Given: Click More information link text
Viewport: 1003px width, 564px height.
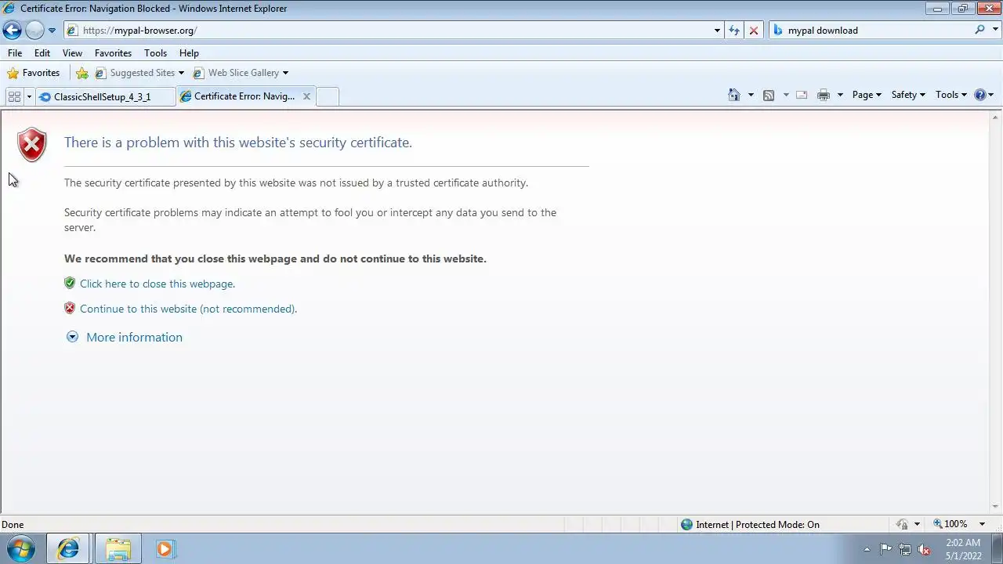Looking at the screenshot, I should click(x=134, y=337).
